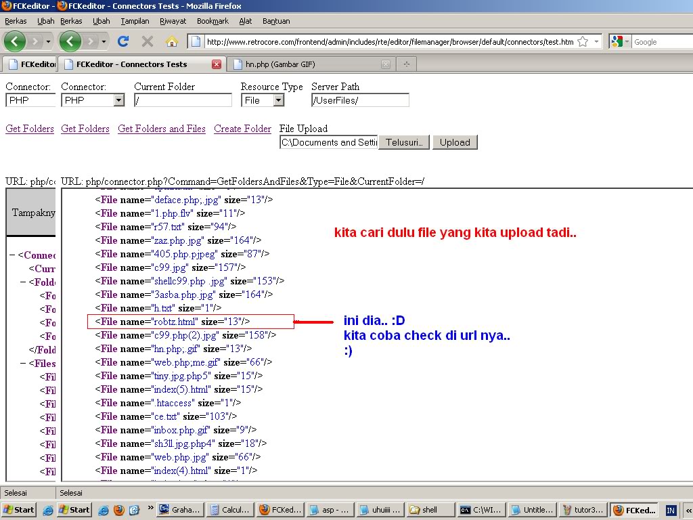Open the search engine selector dropdown
This screenshot has height=520, width=693.
(x=627, y=41)
